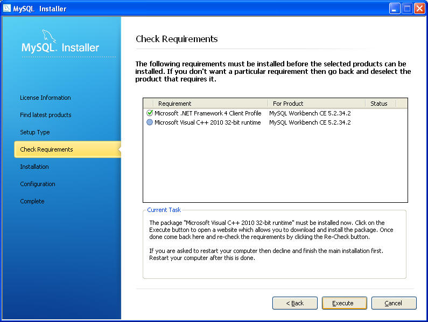Click the Execute button
This screenshot has width=428, height=322.
(344, 303)
